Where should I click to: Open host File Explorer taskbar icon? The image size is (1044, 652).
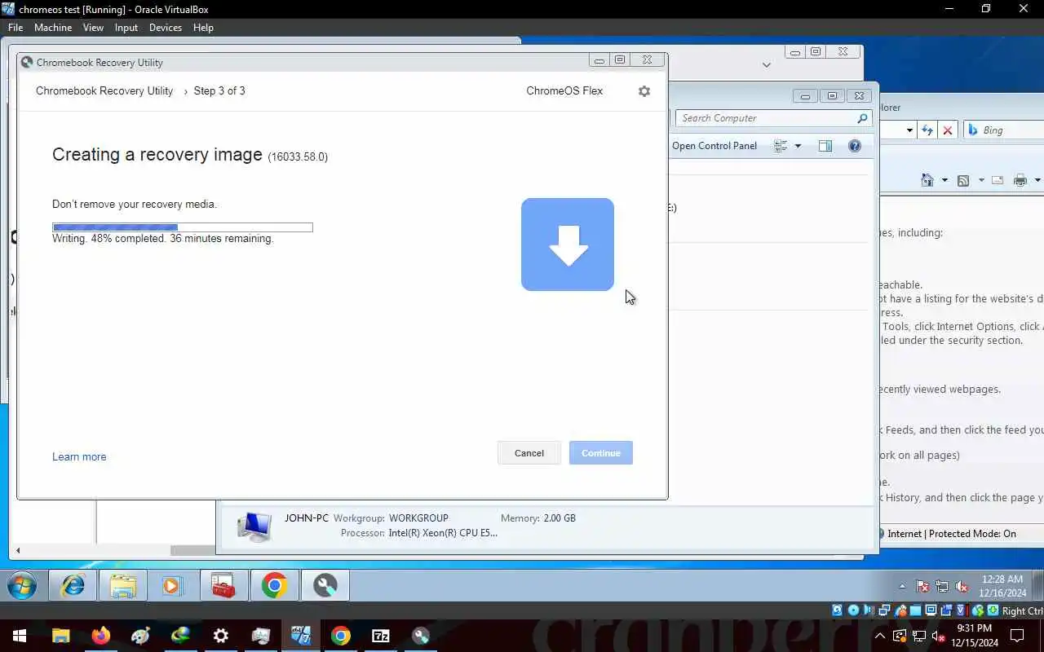coord(61,636)
